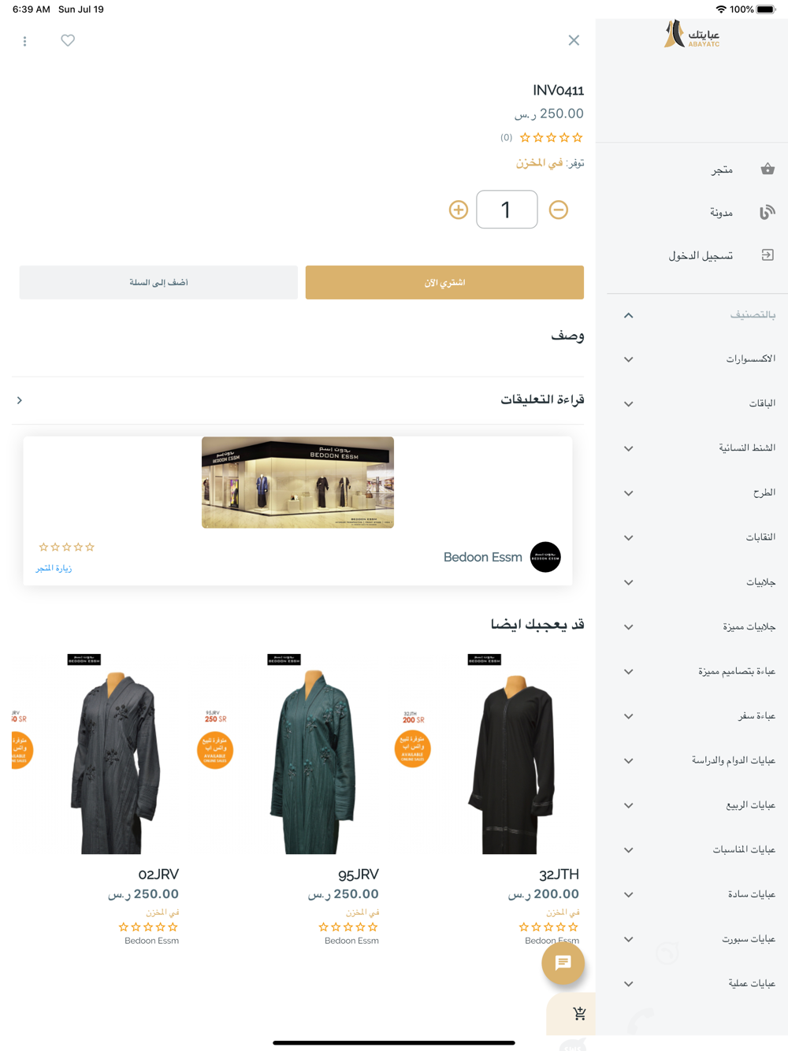Screen dimensions: 788x1051
Task: Open the floating chat message icon
Action: [x=563, y=963]
